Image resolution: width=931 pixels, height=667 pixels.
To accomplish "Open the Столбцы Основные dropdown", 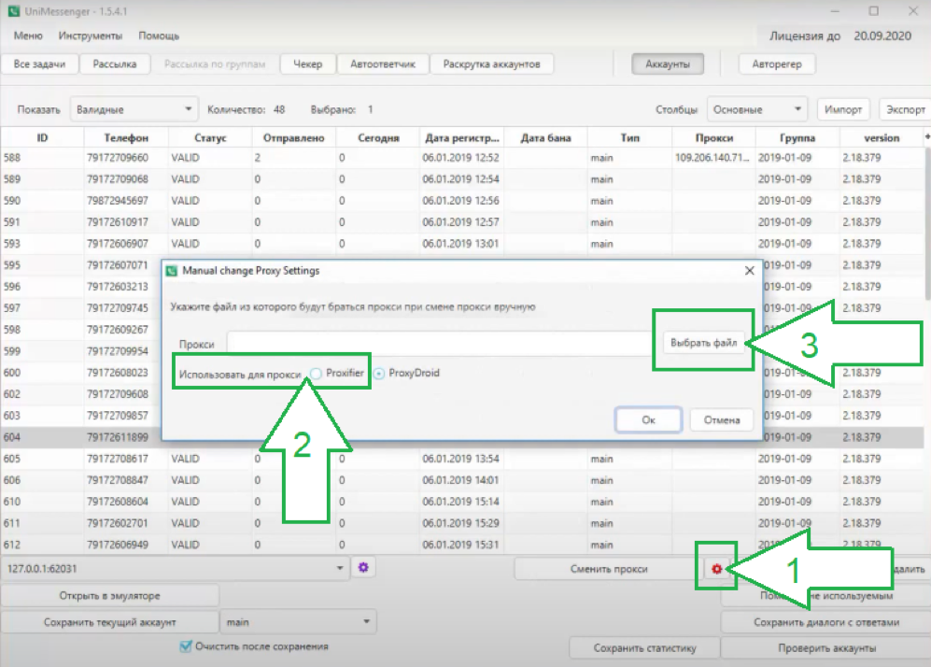I will [757, 109].
